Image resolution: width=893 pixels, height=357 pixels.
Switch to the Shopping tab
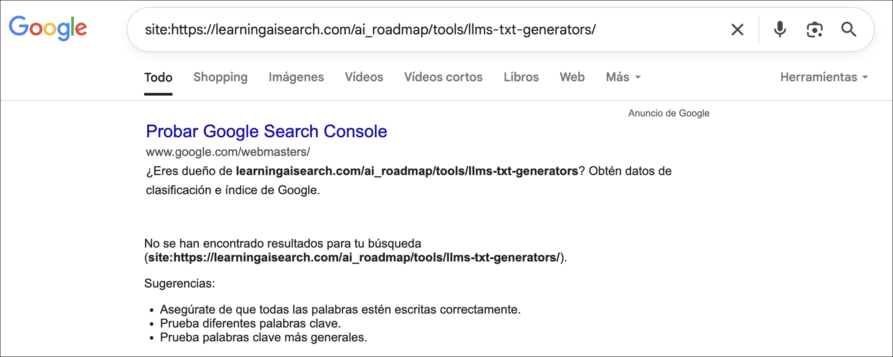pos(220,77)
